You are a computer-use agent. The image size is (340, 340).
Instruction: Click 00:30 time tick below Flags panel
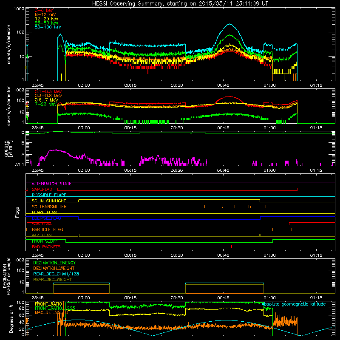point(177,255)
